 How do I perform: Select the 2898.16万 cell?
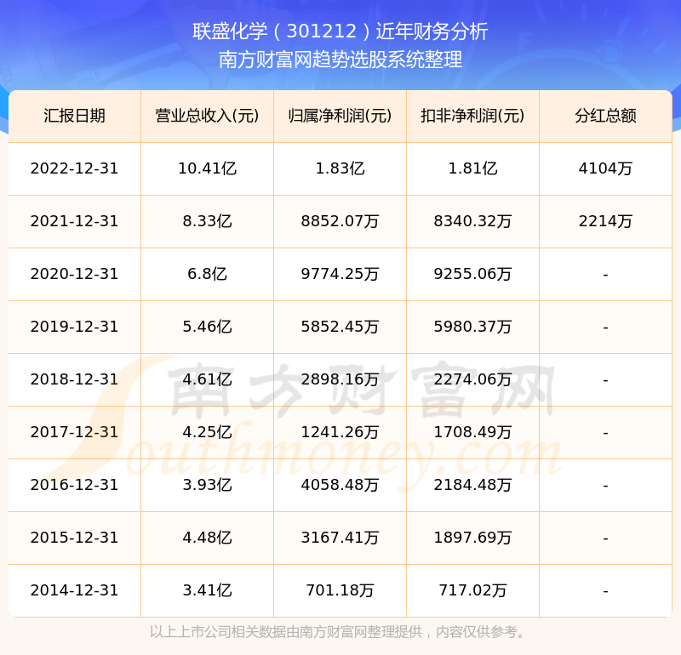340,379
